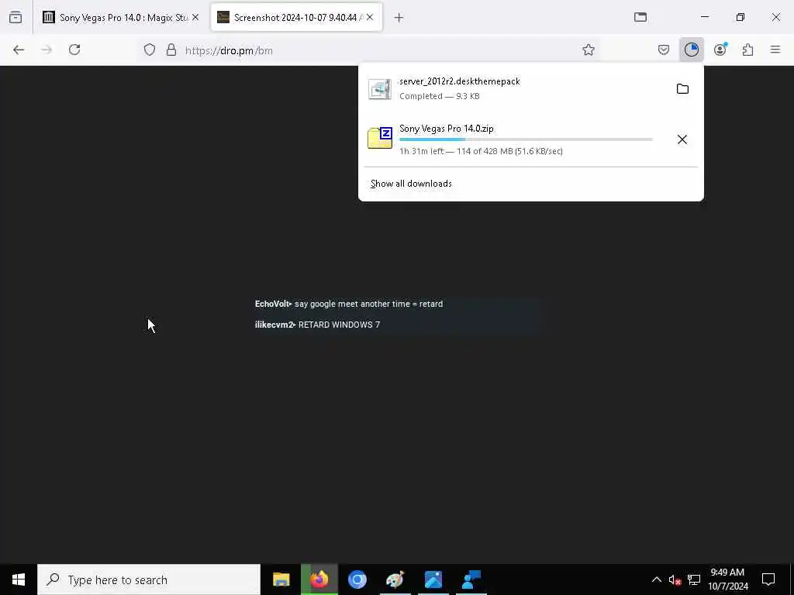The height and width of the screenshot is (595, 794).
Task: Close the Screenshot 2024-10-07 tab
Action: (x=370, y=17)
